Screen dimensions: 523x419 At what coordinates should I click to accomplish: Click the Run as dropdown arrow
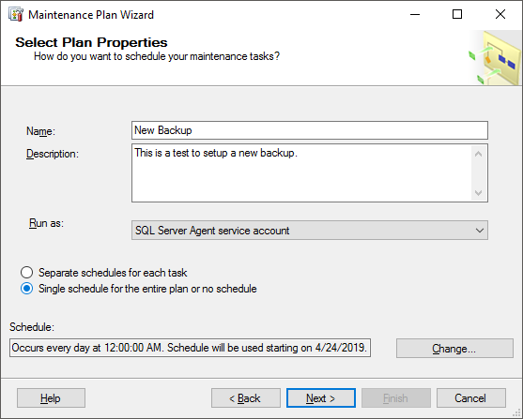pyautogui.click(x=480, y=231)
